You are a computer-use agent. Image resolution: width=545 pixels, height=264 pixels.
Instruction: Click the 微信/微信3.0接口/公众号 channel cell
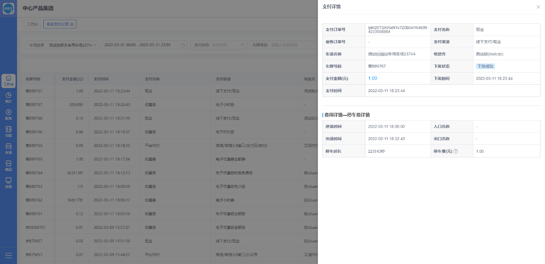pyautogui.click(x=236, y=255)
